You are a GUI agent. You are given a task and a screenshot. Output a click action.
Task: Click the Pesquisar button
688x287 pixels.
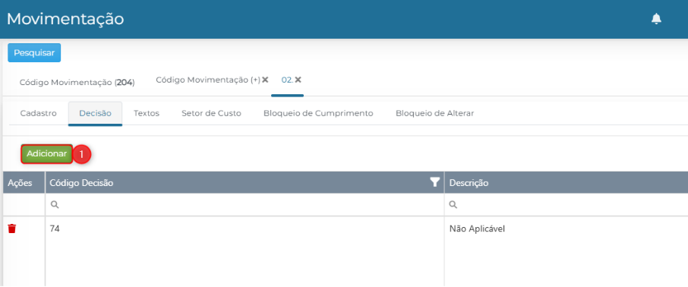coord(34,52)
